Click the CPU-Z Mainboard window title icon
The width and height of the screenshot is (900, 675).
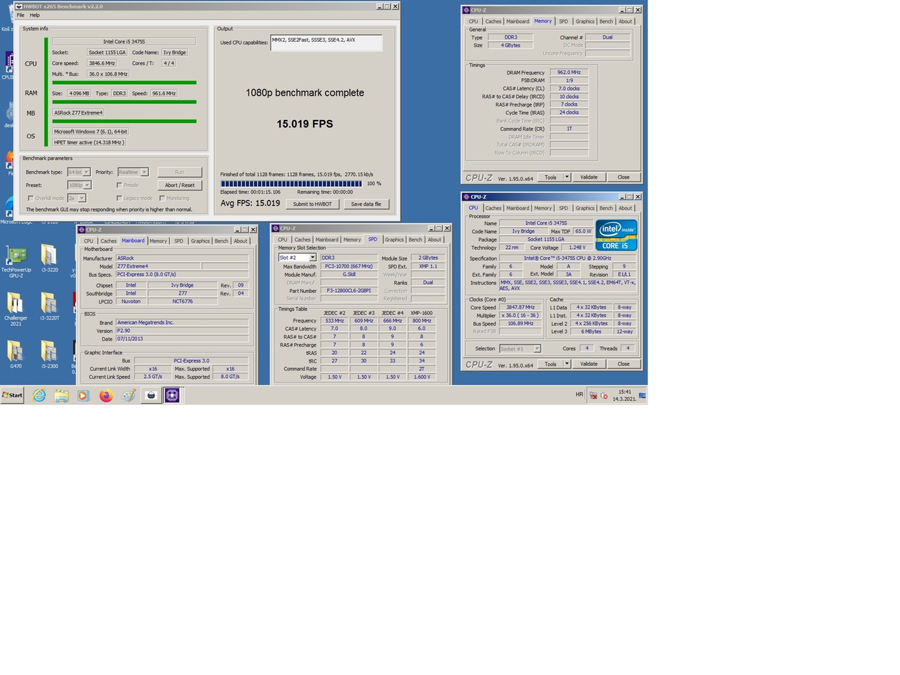point(82,229)
